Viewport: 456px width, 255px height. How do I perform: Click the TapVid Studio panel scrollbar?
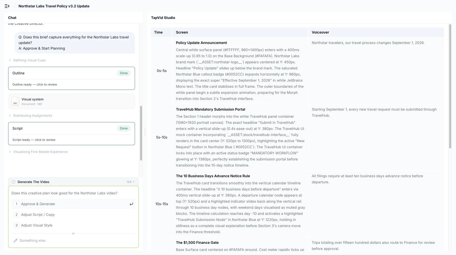[450, 86]
